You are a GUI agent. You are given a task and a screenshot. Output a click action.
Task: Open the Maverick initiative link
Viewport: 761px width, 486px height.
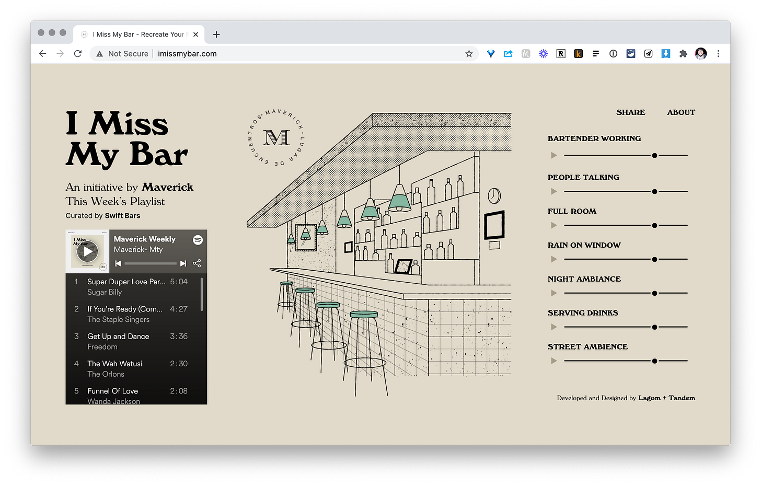(x=167, y=187)
